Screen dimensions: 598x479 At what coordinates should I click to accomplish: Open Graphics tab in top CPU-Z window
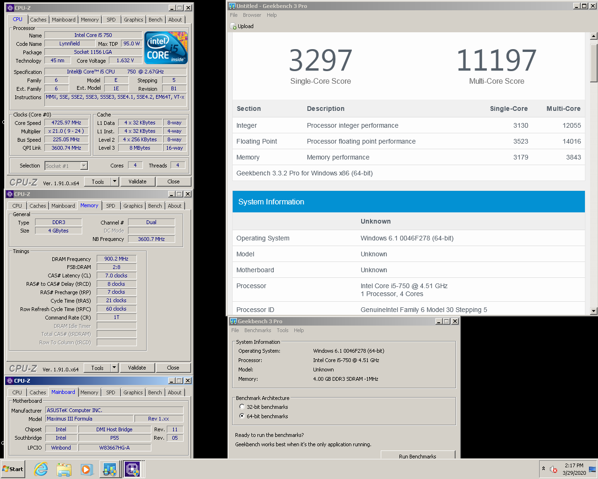(134, 20)
